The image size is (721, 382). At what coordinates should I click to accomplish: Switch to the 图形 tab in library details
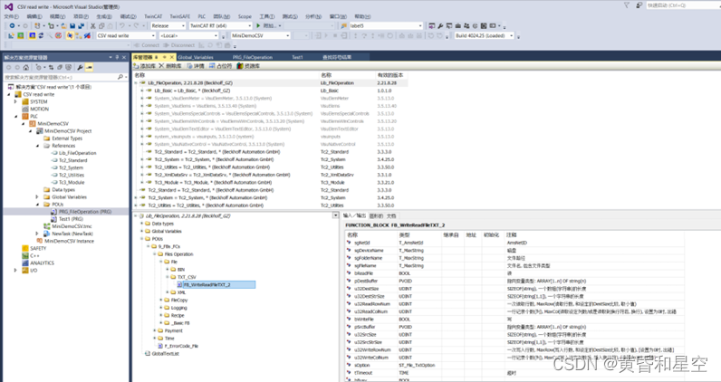[376, 215]
